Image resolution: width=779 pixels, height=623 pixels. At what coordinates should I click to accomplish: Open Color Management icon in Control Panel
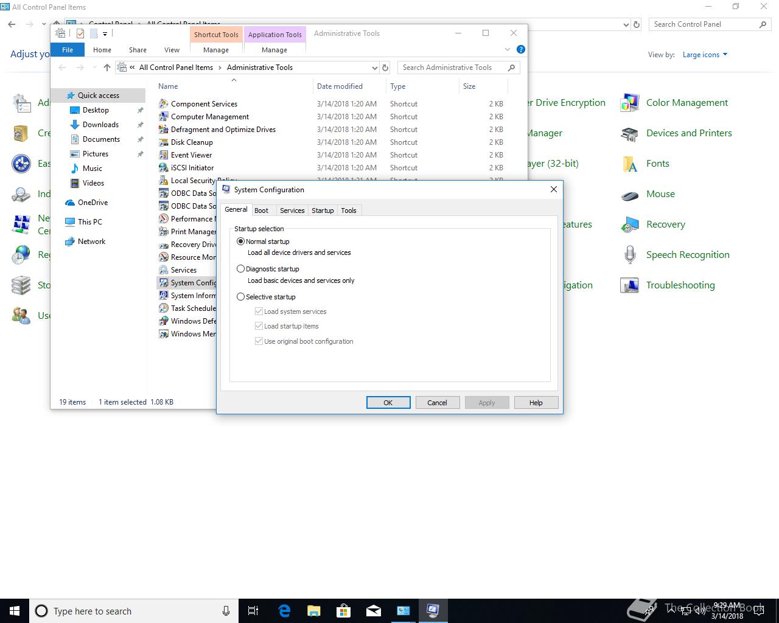[x=630, y=103]
